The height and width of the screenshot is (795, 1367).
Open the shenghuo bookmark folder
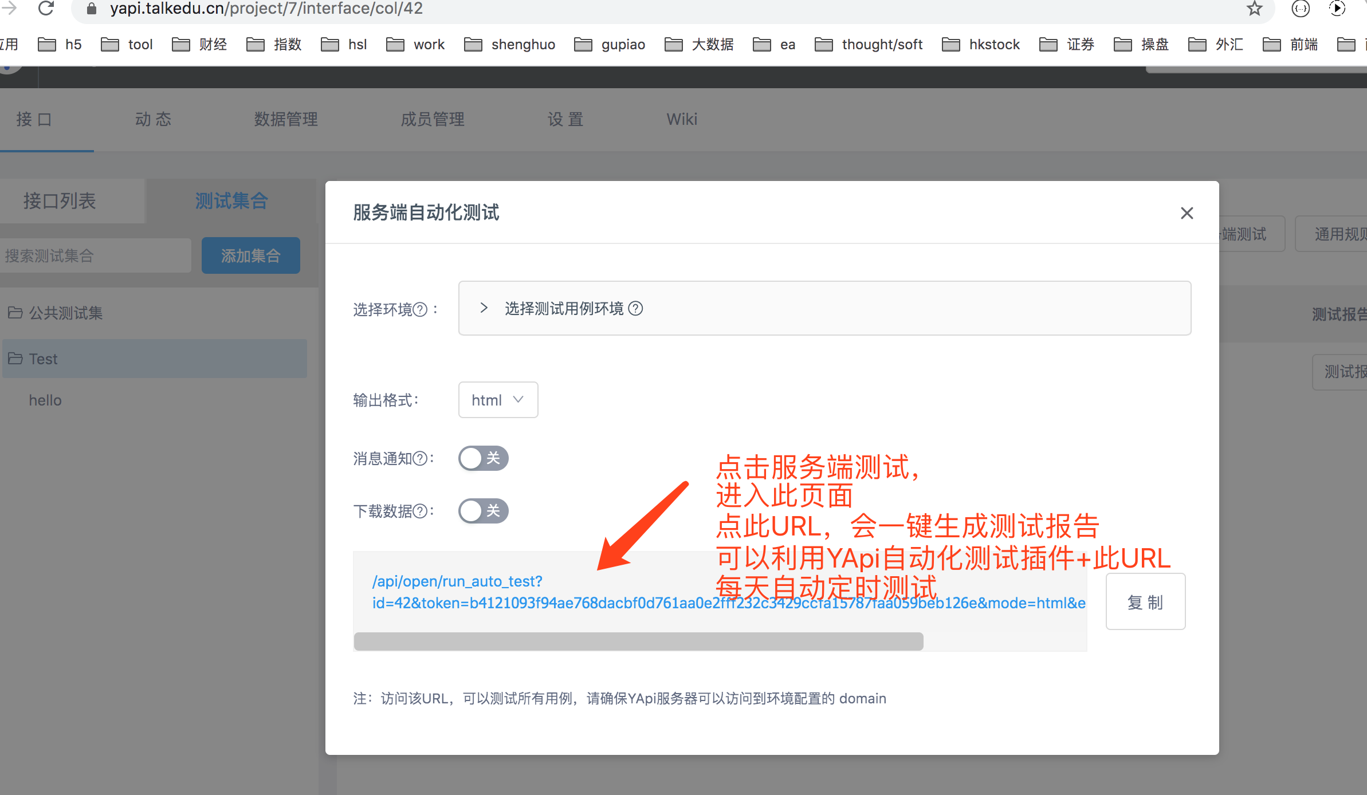[509, 44]
